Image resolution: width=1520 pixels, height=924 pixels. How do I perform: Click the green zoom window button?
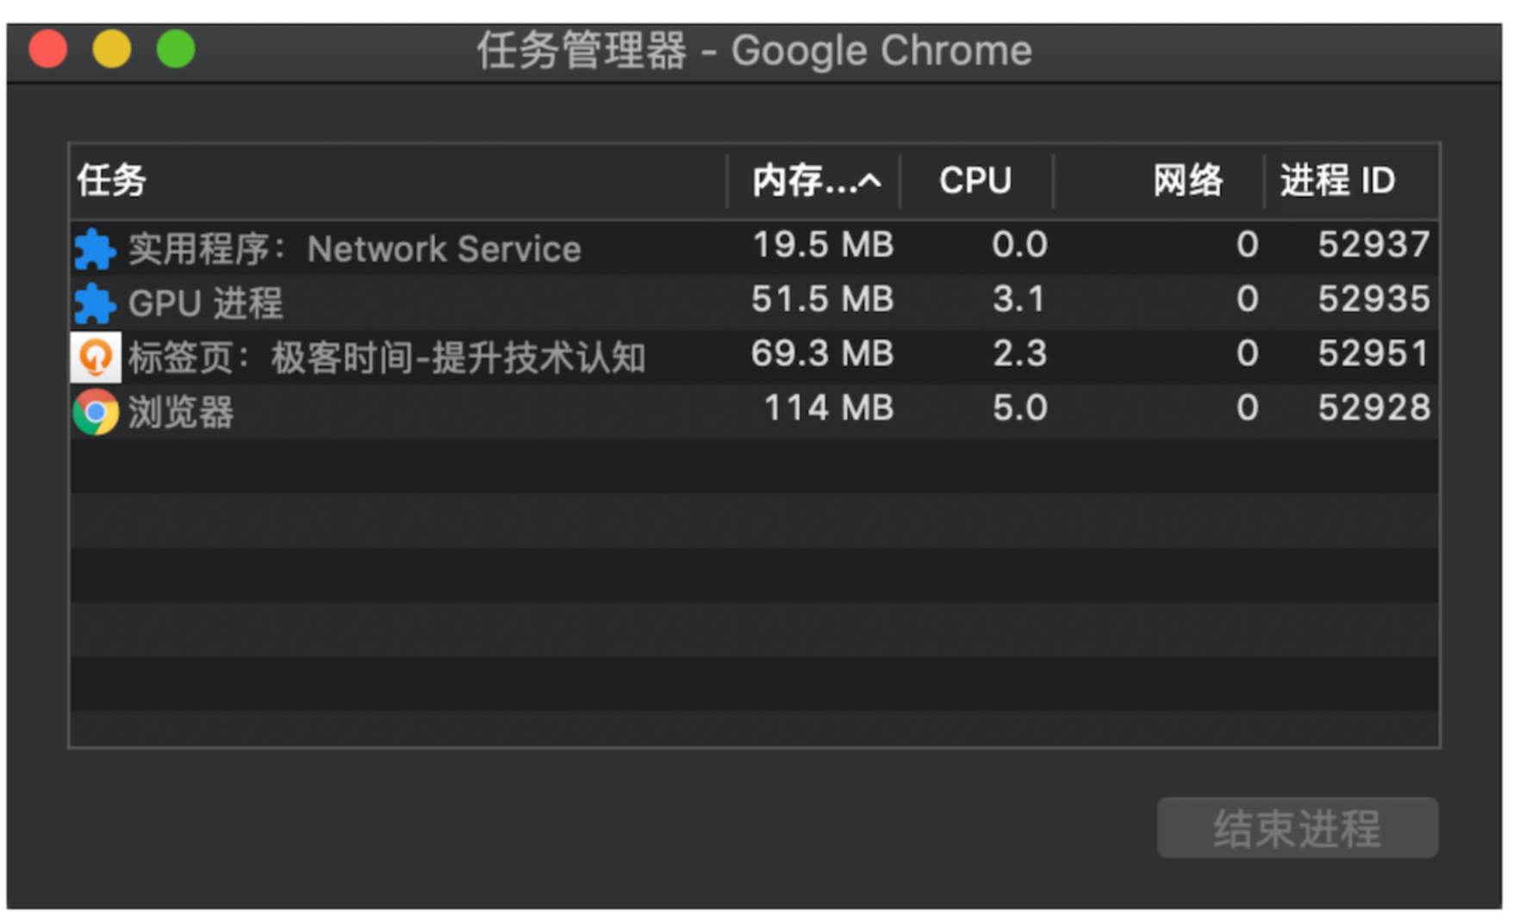tap(176, 49)
